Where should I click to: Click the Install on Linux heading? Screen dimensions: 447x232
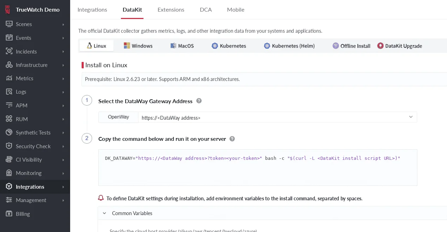tap(106, 65)
